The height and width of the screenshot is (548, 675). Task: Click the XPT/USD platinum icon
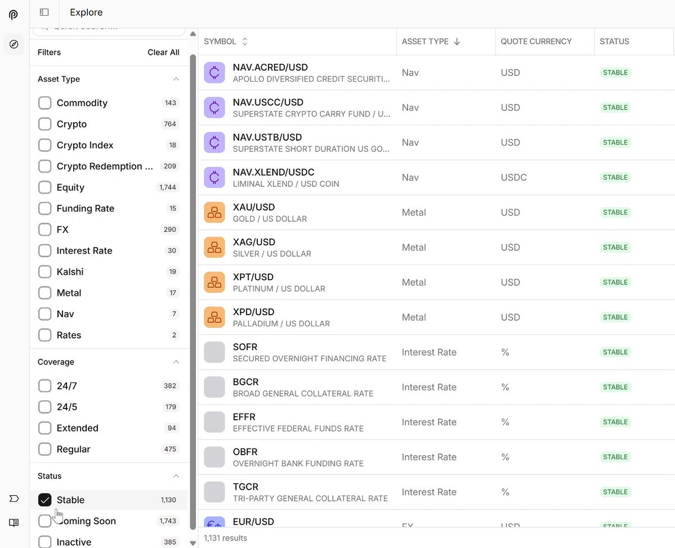pos(214,282)
